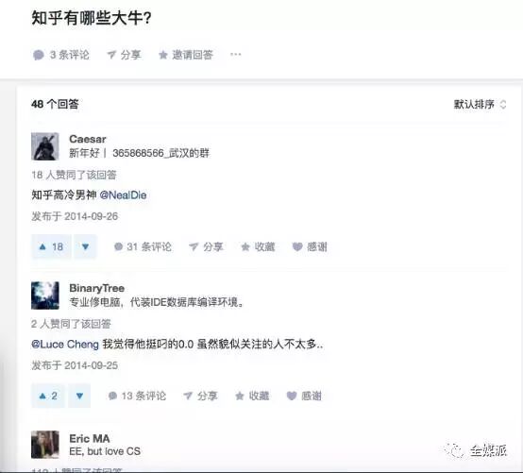Upvote Caesar's answer with 18 votes
The width and height of the screenshot is (523, 473).
(x=51, y=246)
